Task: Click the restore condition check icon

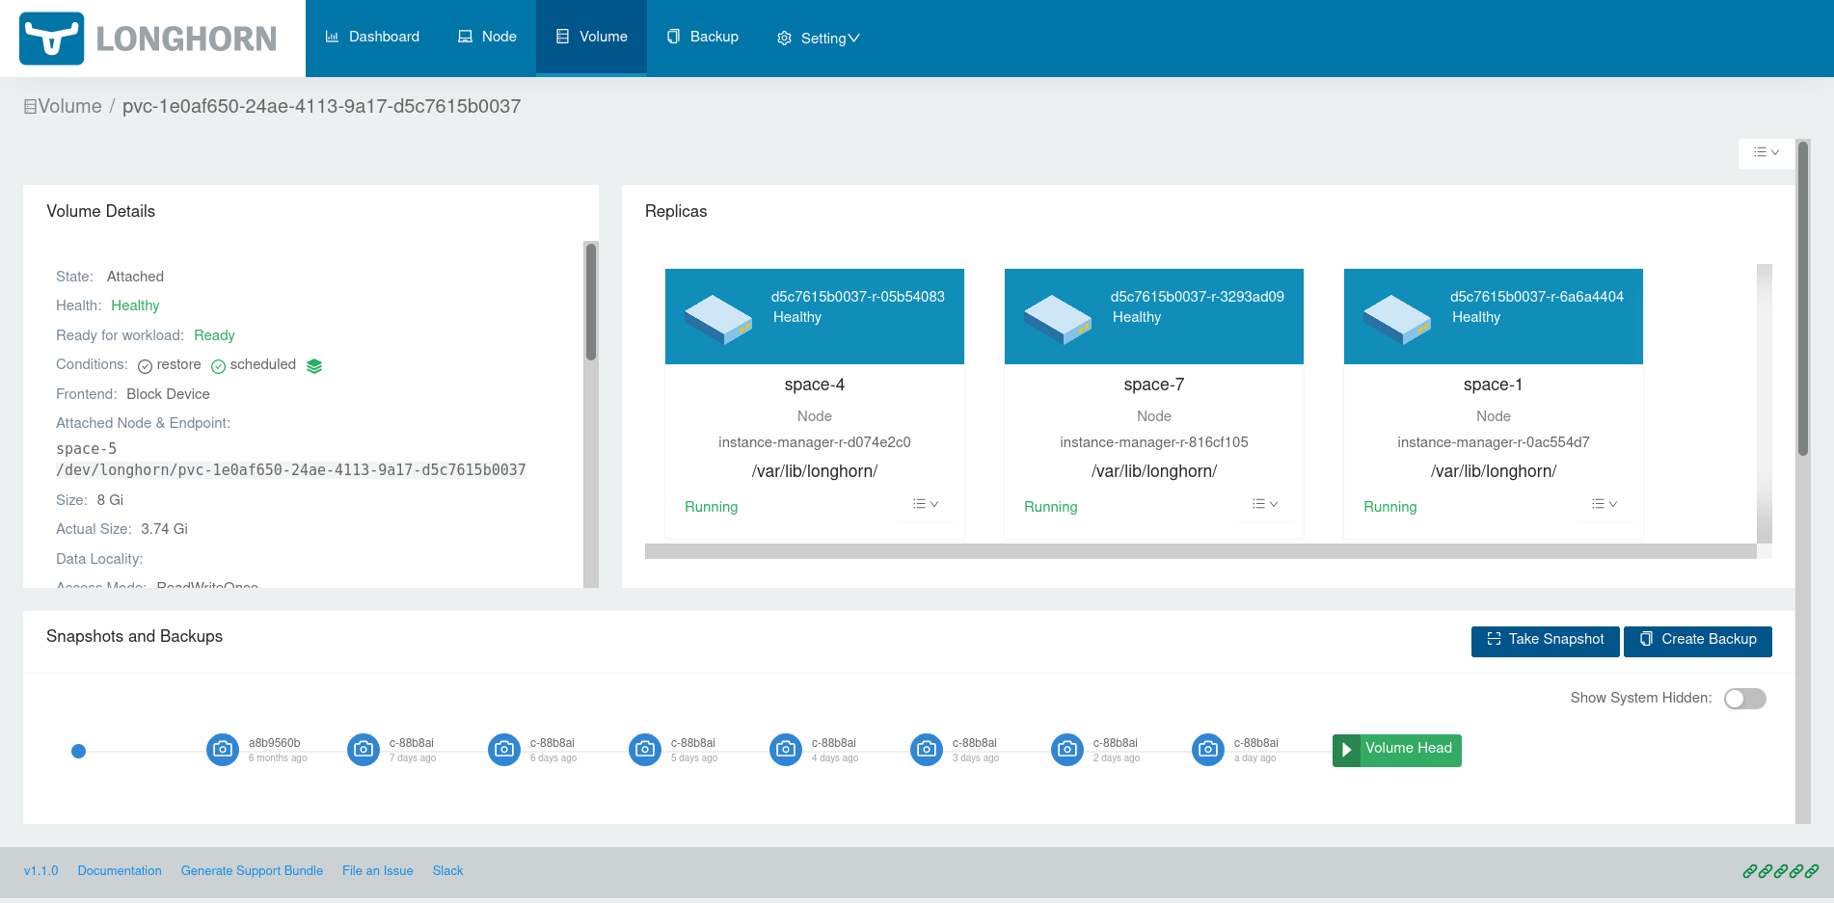Action: pyautogui.click(x=145, y=366)
